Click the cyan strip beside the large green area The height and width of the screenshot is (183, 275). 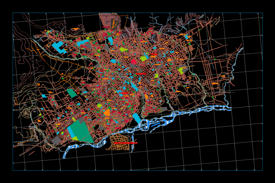(71, 132)
